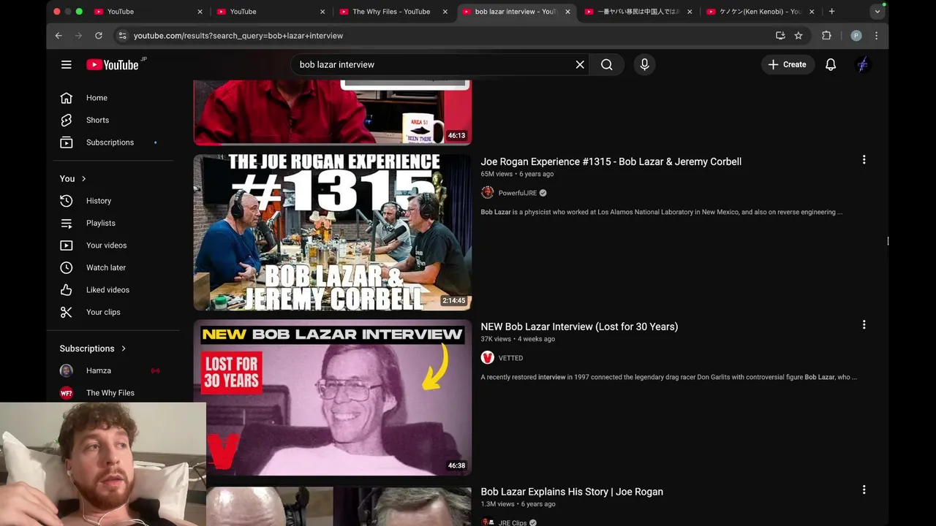
Task: Open the tab search dropdown arrow
Action: pos(877,12)
